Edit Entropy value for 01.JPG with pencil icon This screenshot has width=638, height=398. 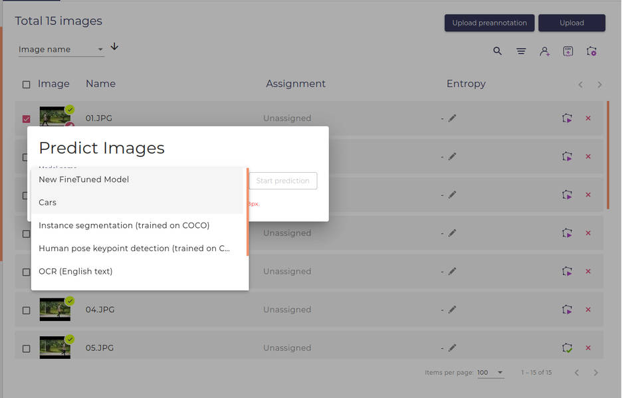coord(453,118)
